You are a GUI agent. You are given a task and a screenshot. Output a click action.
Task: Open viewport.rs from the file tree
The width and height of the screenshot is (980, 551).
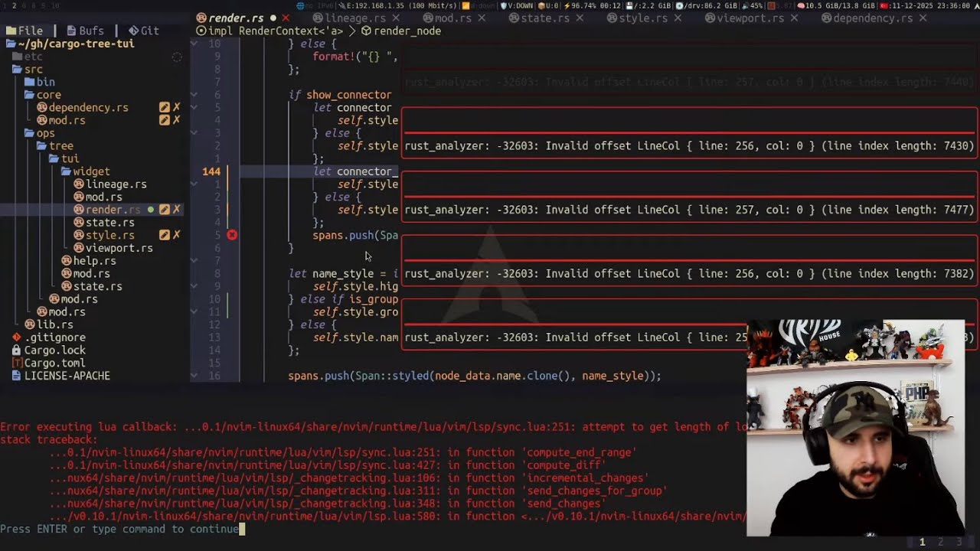113,248
